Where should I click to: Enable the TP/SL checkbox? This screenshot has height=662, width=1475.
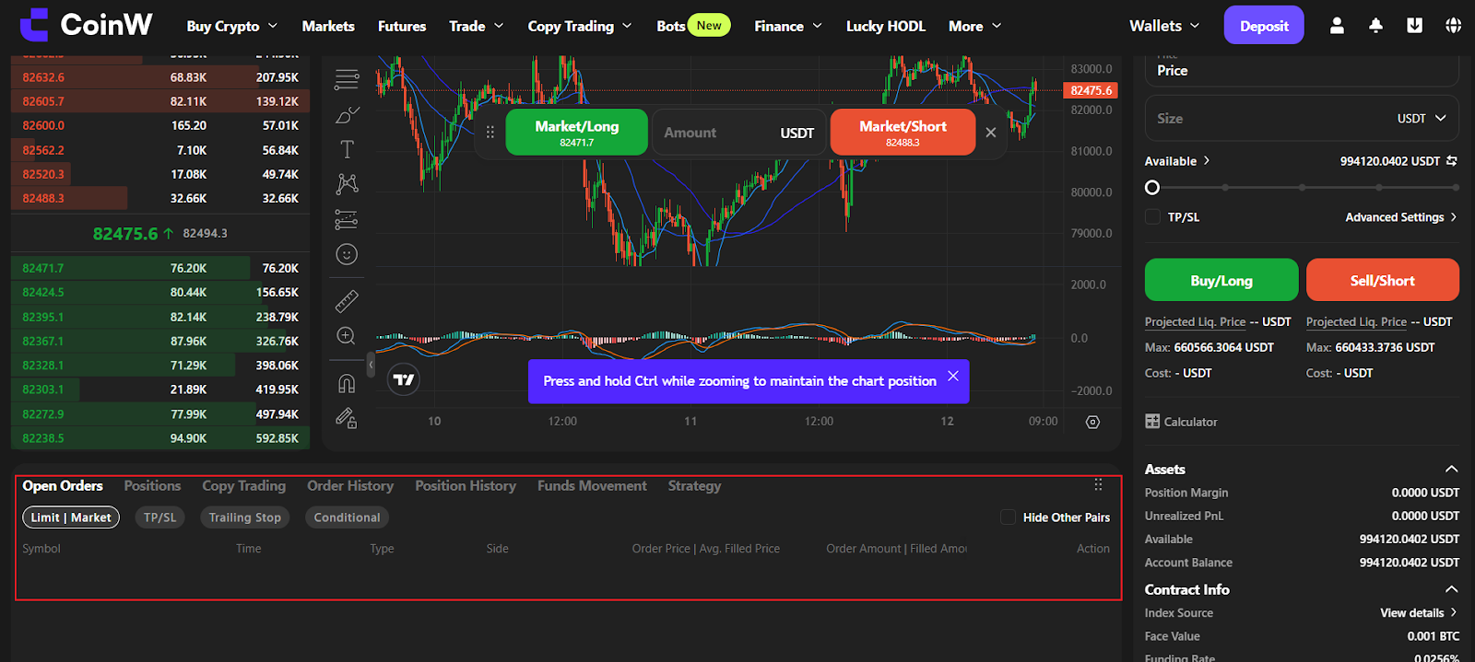coord(1152,217)
